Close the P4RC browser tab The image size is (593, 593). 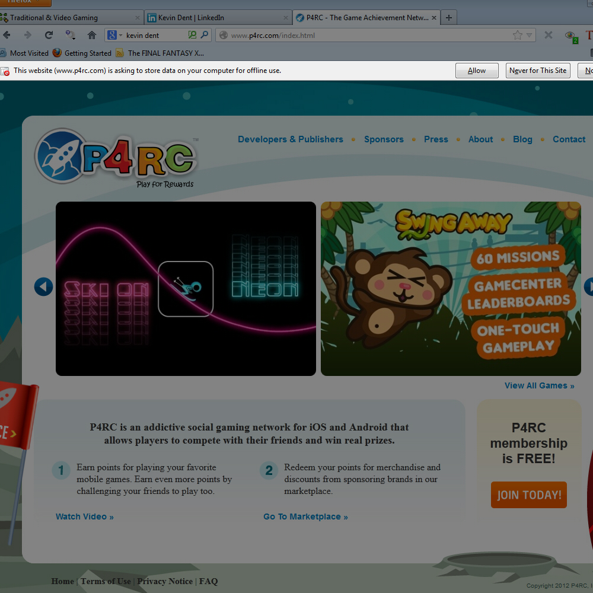click(x=434, y=18)
